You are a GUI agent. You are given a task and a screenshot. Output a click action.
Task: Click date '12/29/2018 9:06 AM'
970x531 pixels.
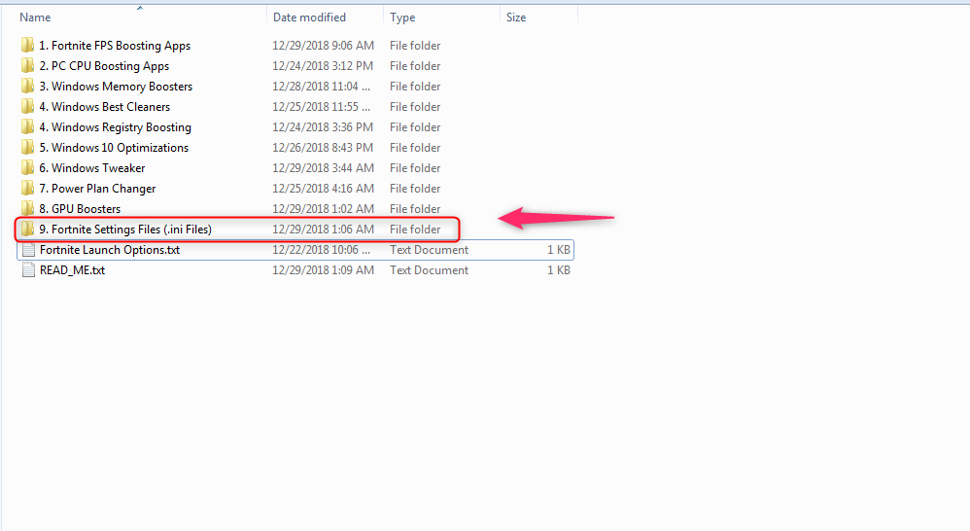pos(324,45)
